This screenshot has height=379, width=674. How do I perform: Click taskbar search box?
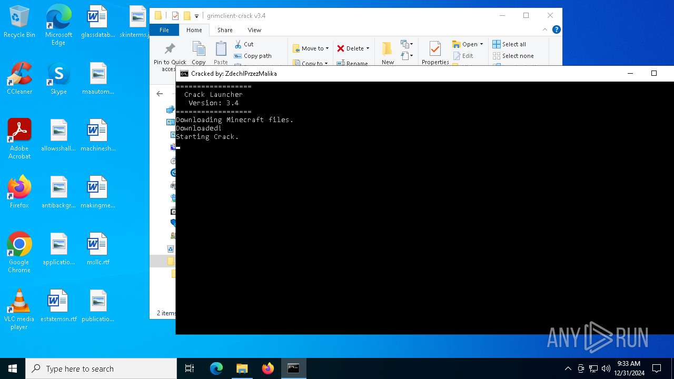click(x=101, y=368)
